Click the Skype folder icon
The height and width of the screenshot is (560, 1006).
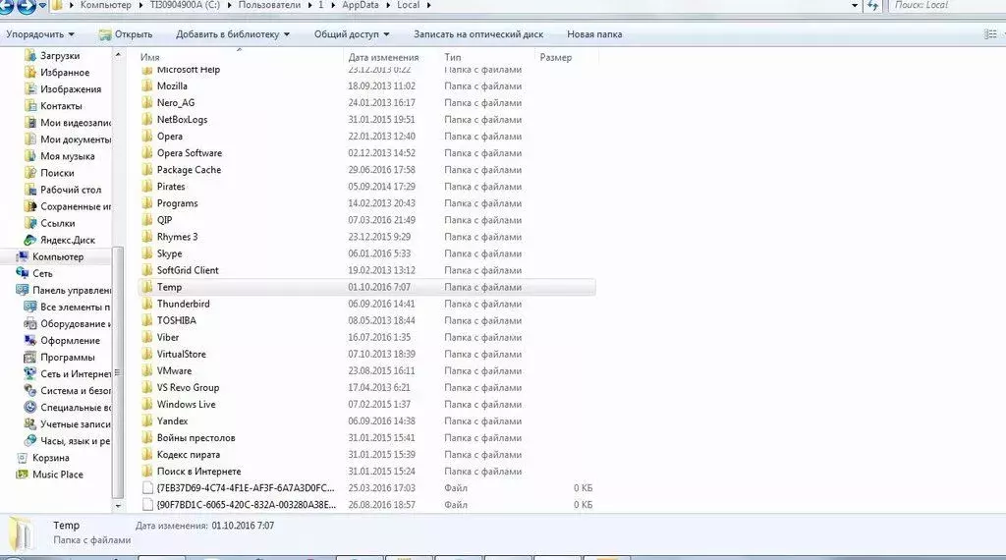pyautogui.click(x=147, y=253)
